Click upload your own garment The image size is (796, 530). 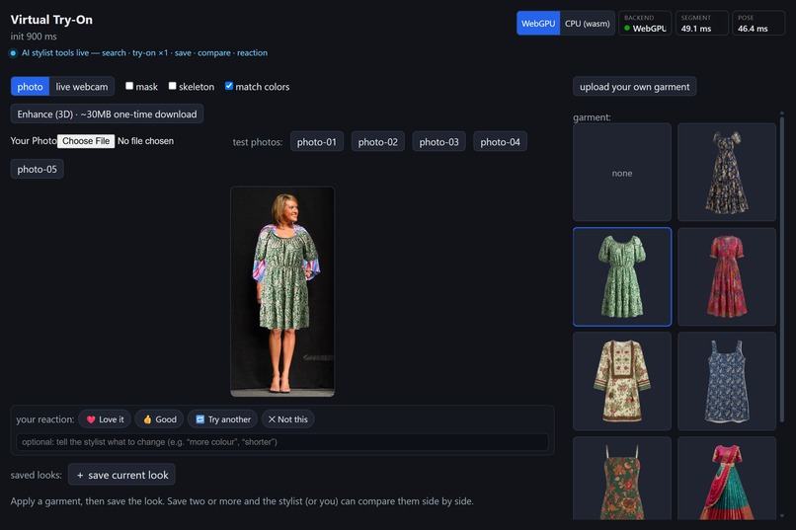(635, 86)
